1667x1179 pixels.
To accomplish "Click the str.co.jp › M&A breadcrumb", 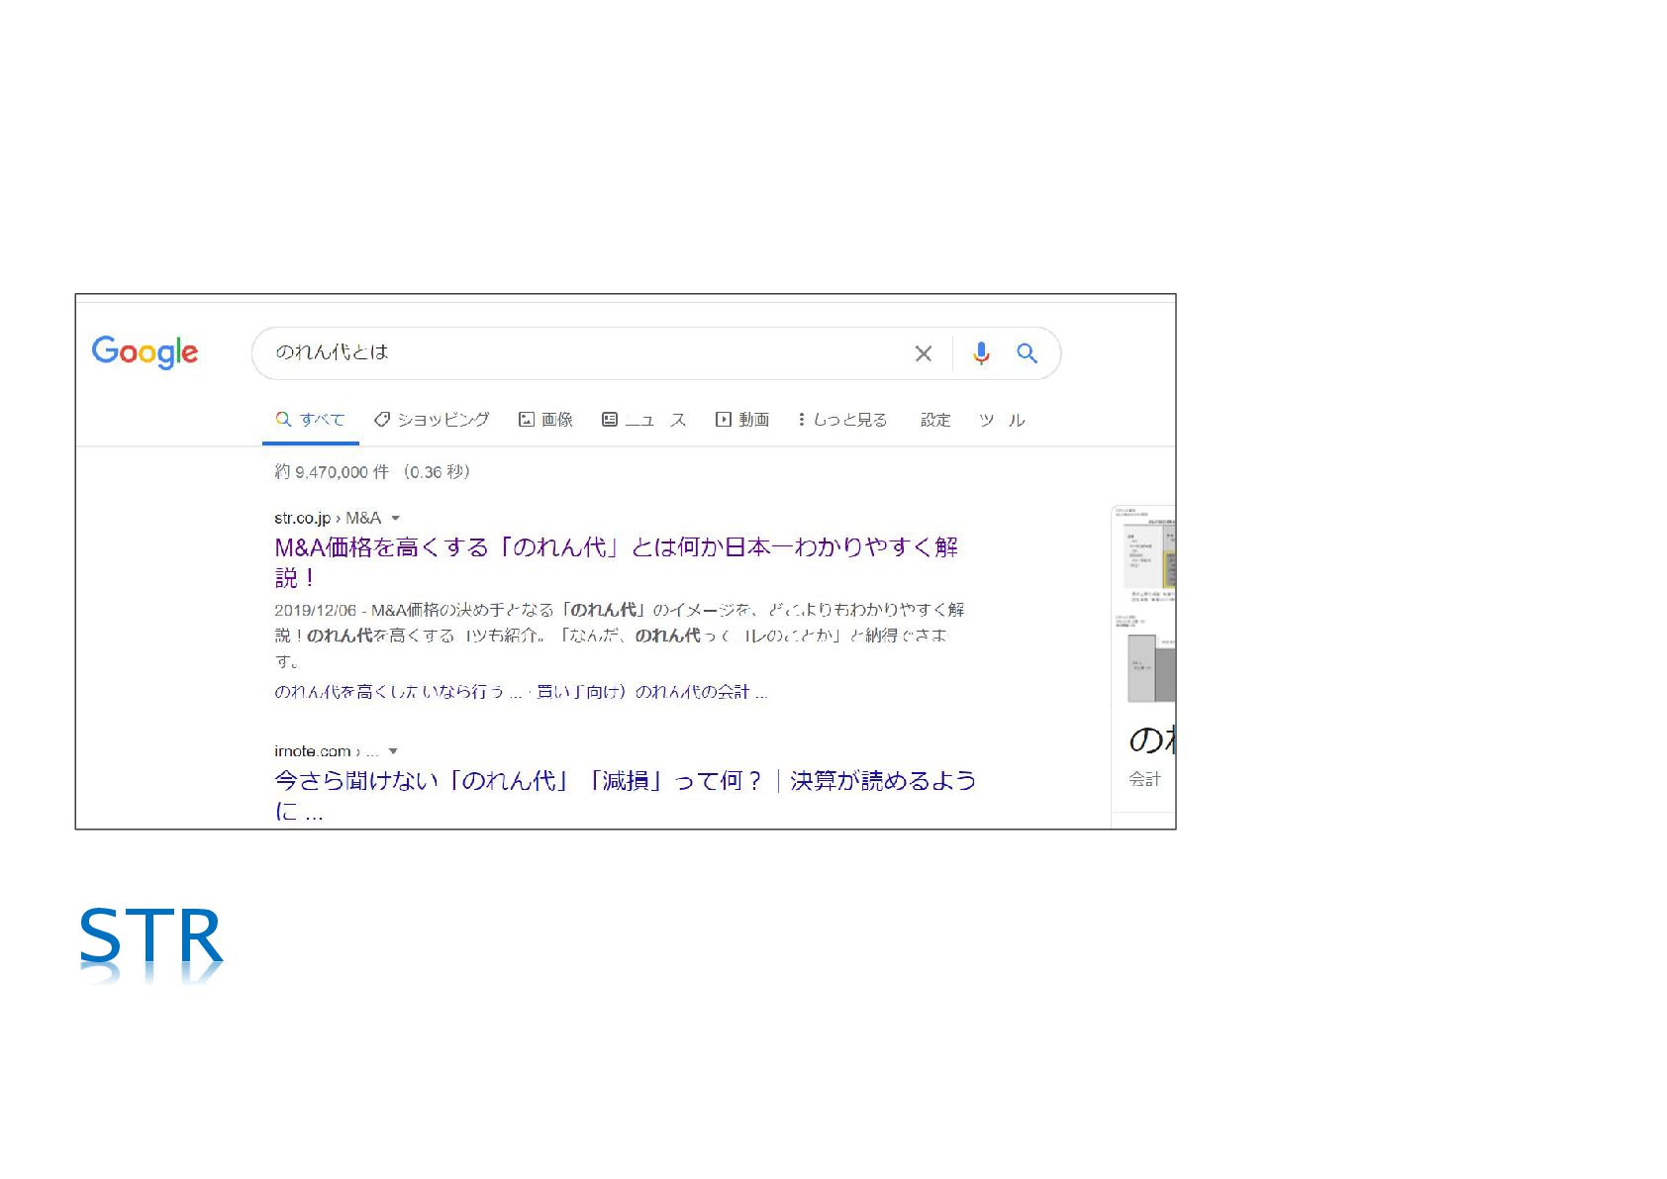I will (328, 518).
